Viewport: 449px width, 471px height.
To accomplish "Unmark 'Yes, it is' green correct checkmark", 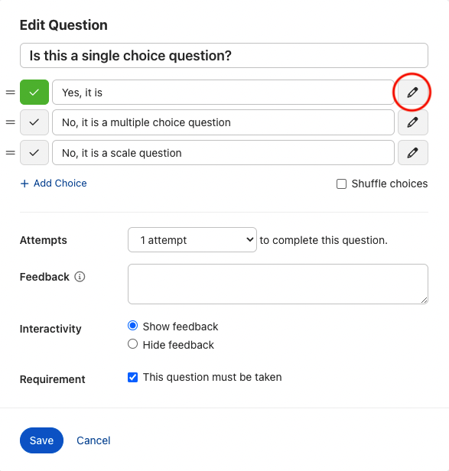I will pos(34,93).
